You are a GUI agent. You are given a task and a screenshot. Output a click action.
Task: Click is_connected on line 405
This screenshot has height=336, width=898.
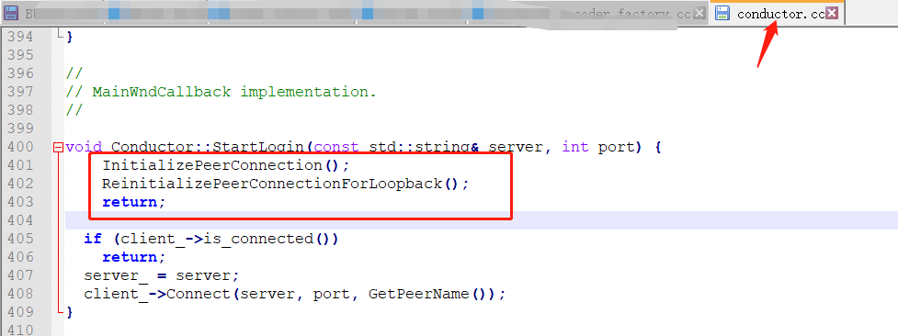pyautogui.click(x=259, y=239)
